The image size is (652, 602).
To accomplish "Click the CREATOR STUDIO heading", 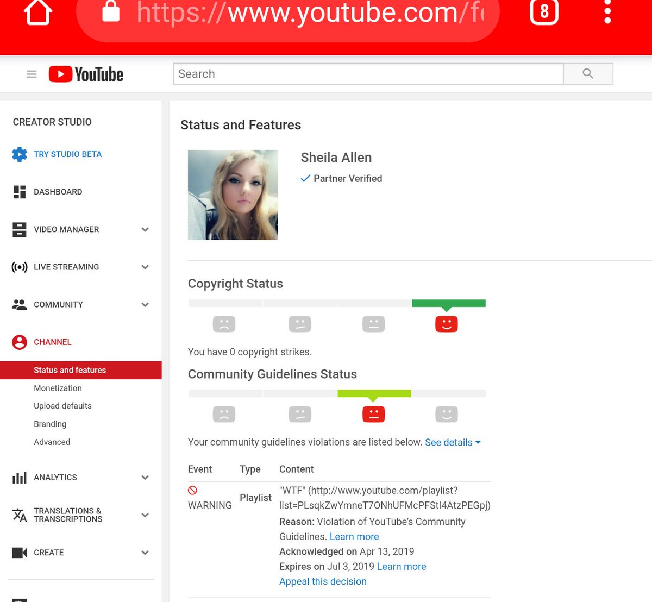I will (52, 122).
